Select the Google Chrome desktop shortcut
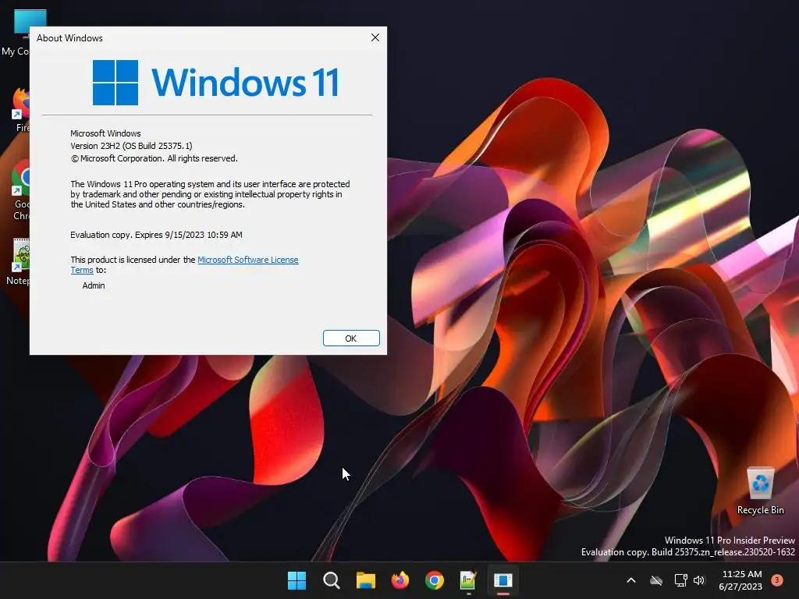The width and height of the screenshot is (799, 599). [20, 190]
